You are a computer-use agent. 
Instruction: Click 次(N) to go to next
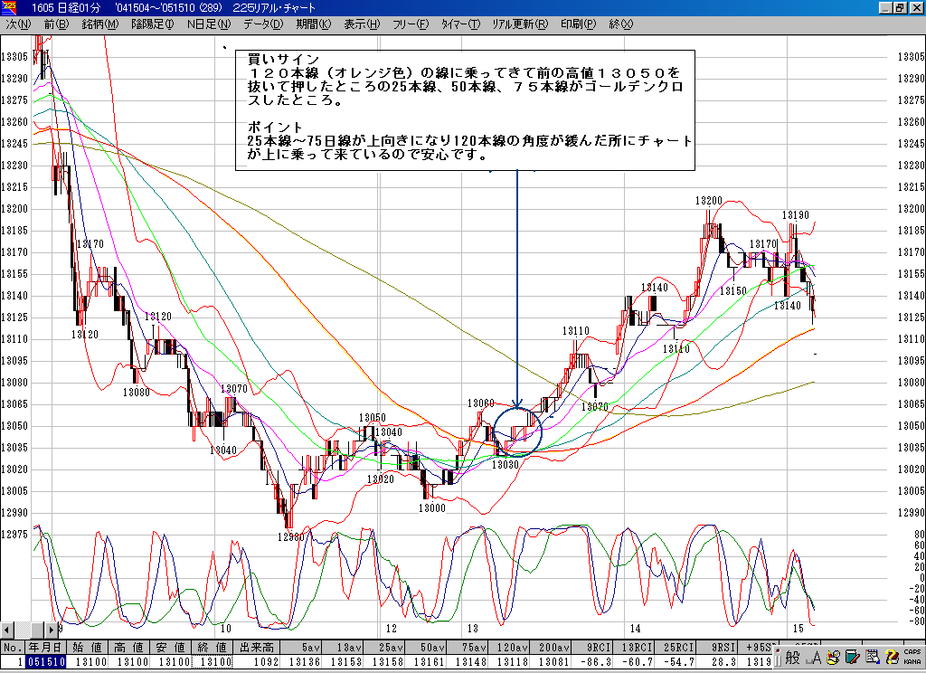18,24
